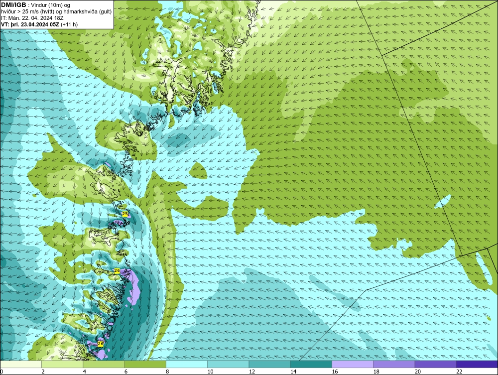Screen dimensions: 498x375
Task: Click the yellow gust label 25 on the coast
Action: (125, 214)
